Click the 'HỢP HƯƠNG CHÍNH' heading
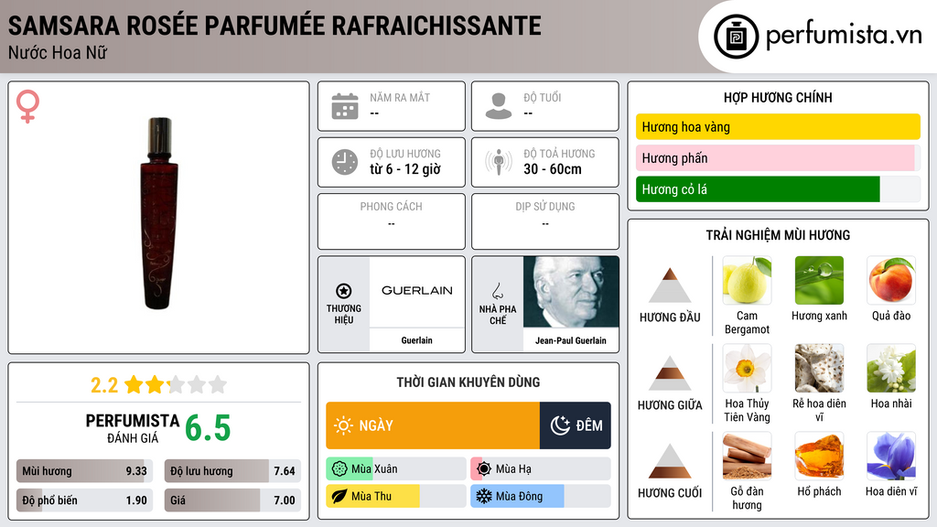Image resolution: width=937 pixels, height=527 pixels. pos(778,97)
